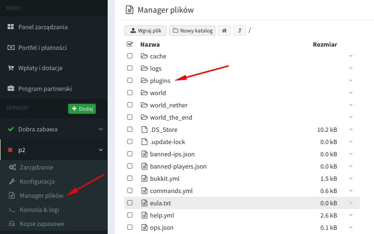Toggle the select-all checkbox in header
374x234 pixels.
130,44
